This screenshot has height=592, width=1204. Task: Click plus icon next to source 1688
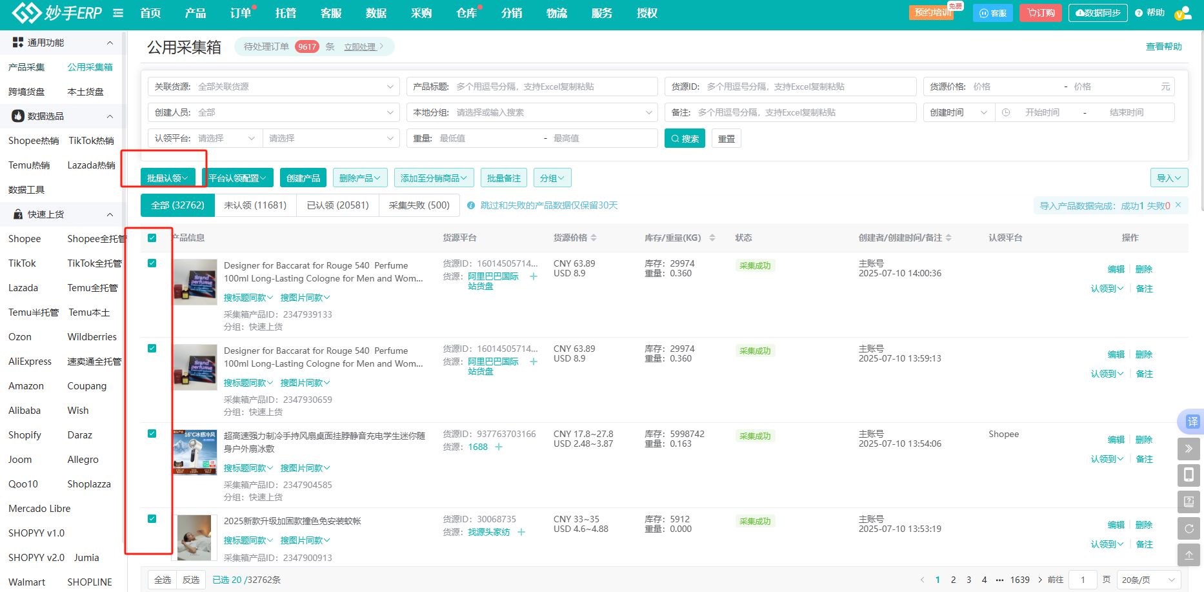[499, 447]
